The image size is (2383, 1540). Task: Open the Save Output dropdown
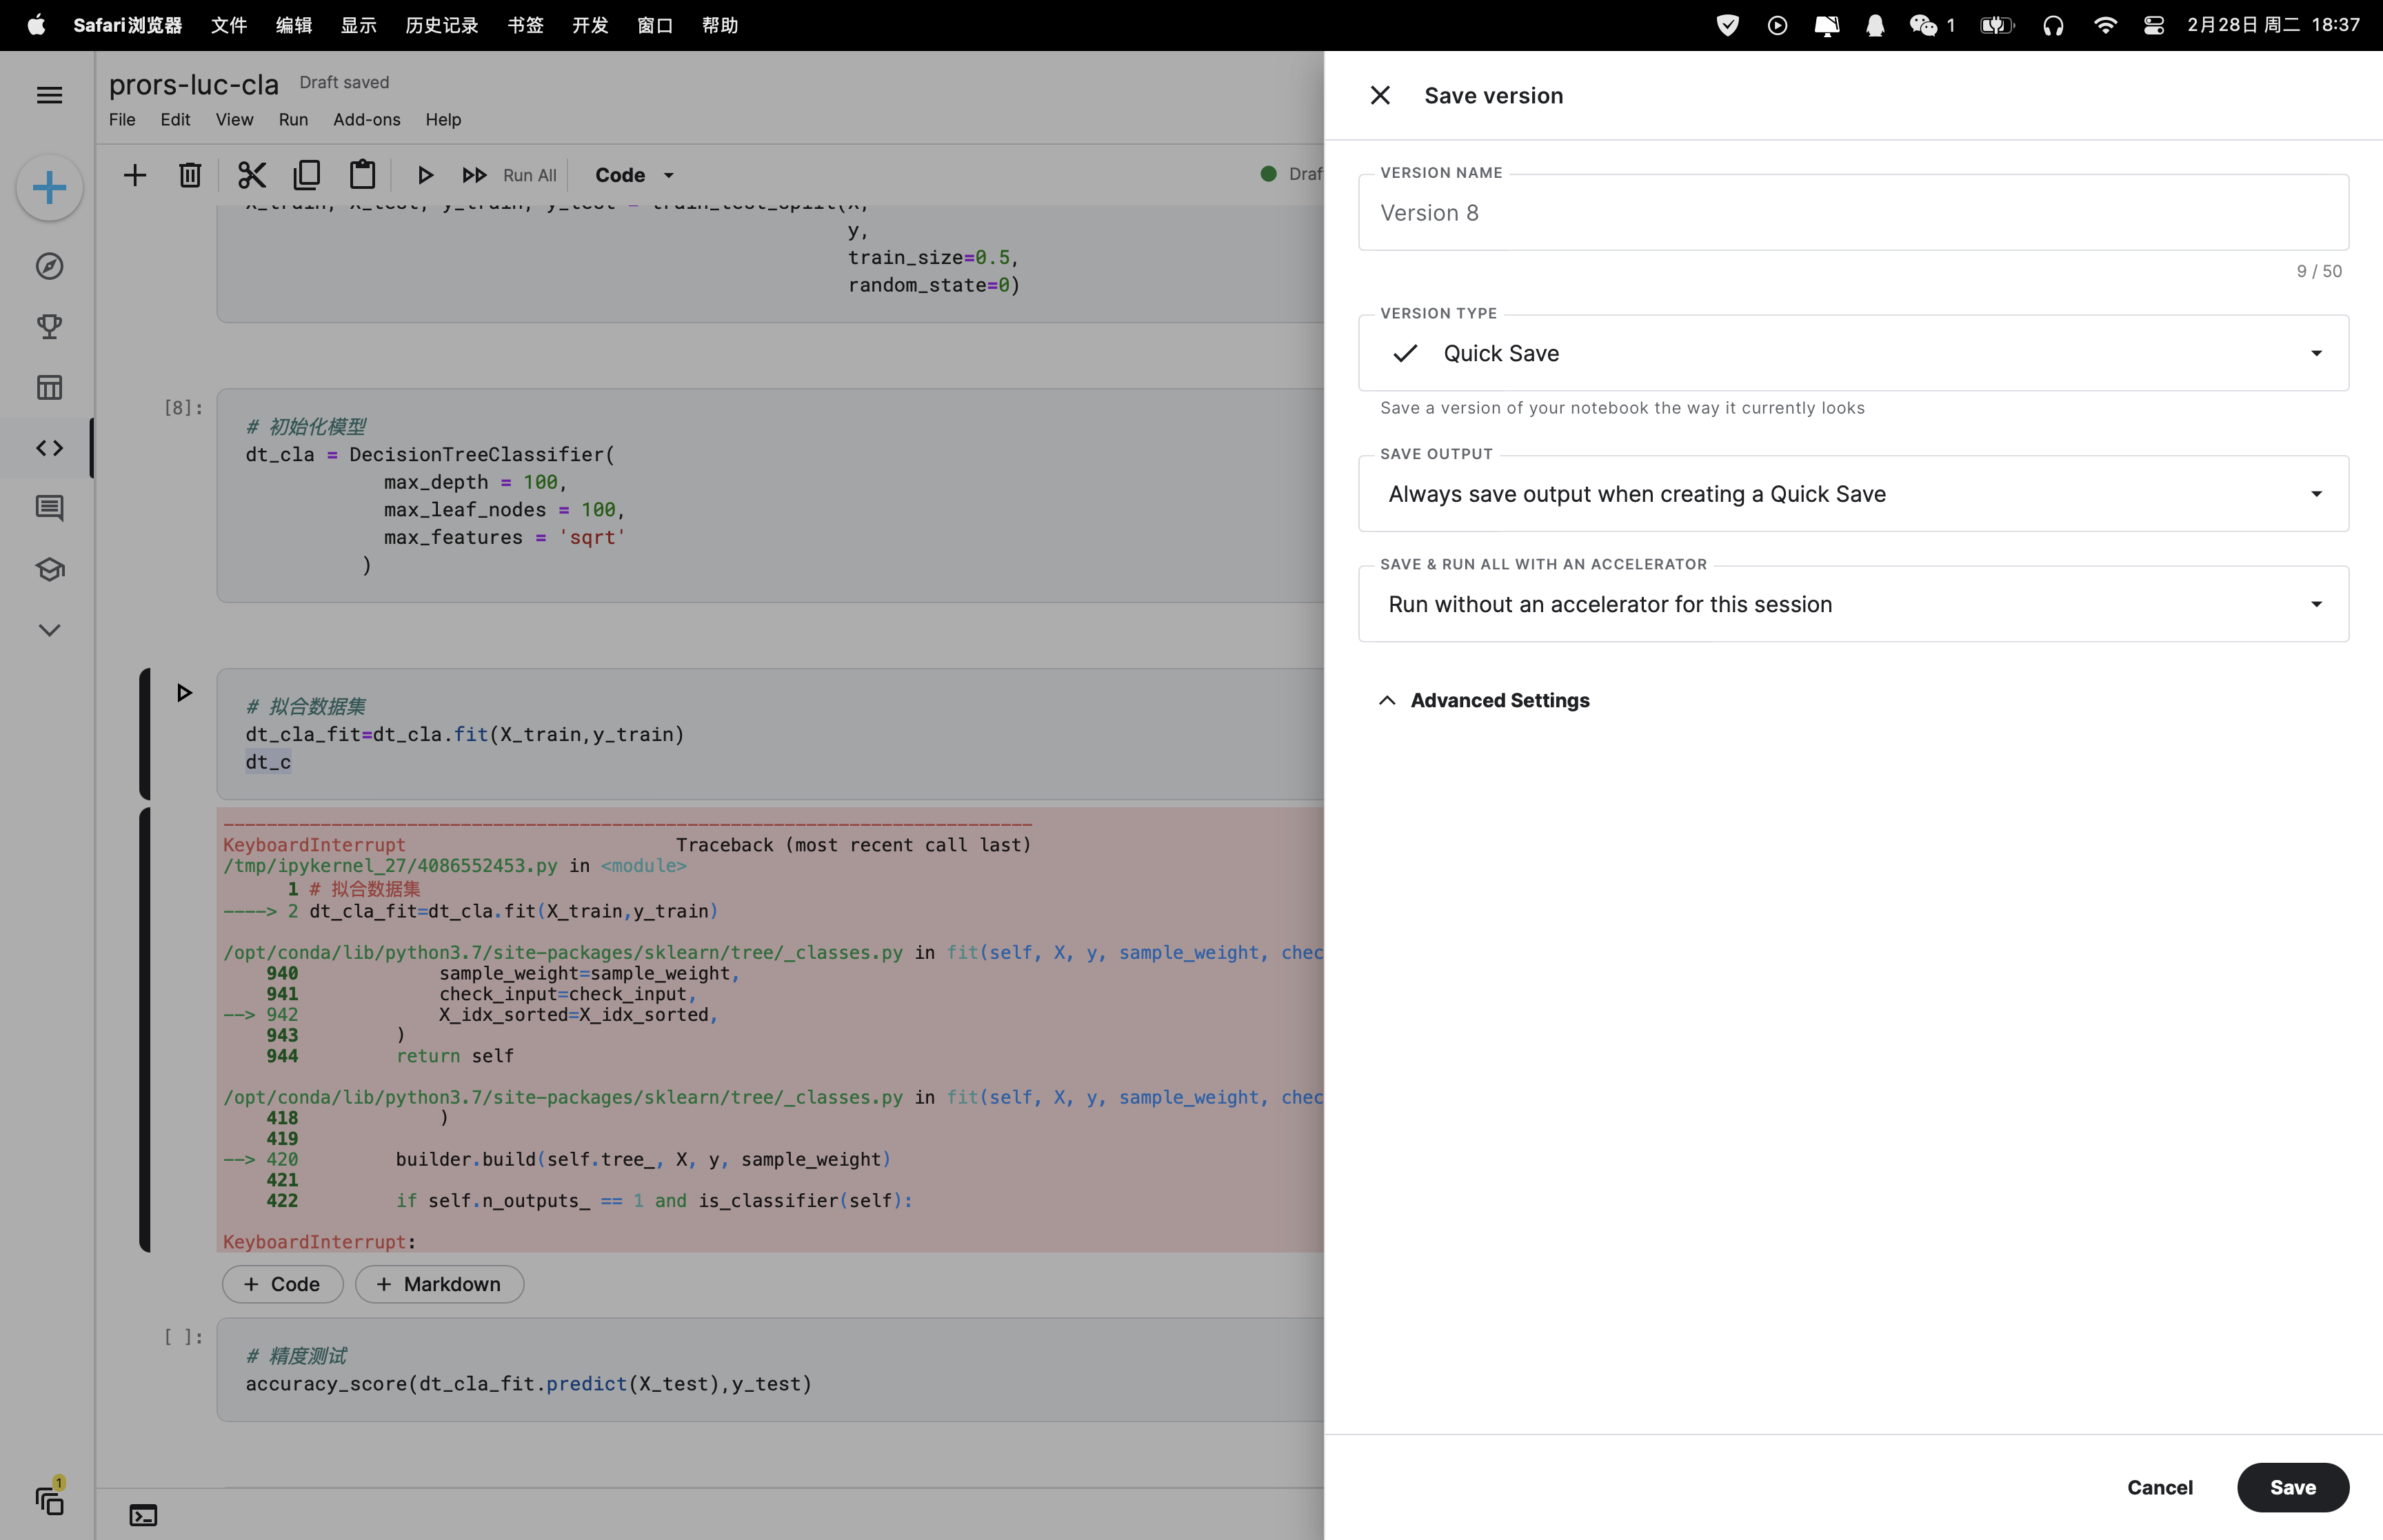1853,494
